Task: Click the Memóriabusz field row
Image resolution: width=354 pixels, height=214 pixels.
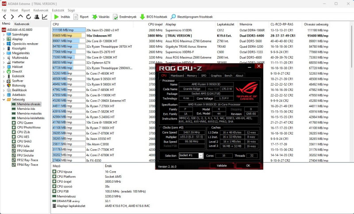Action: (101, 196)
